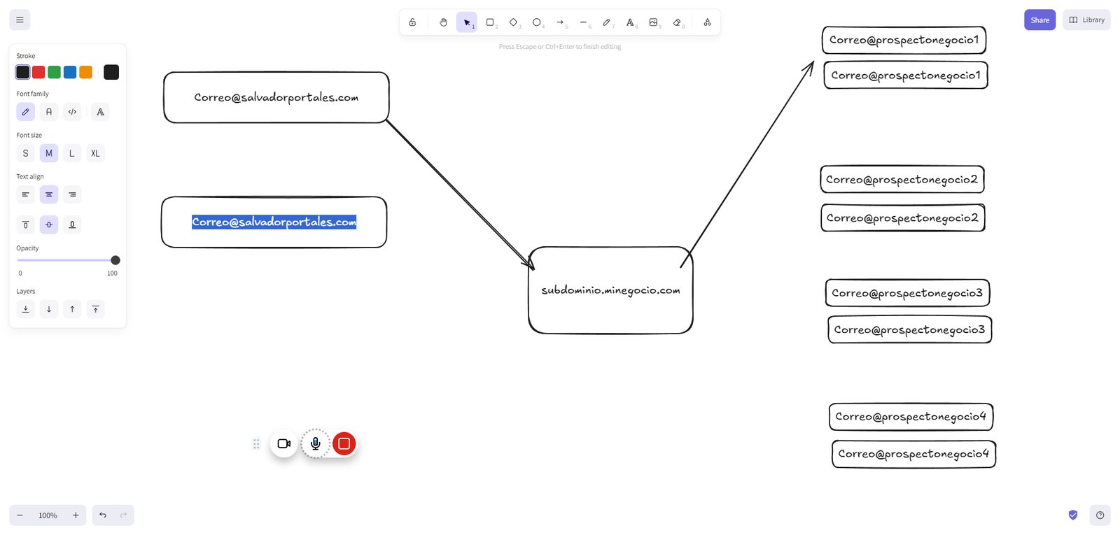Click the Share button
Image resolution: width=1120 pixels, height=535 pixels.
(x=1039, y=20)
